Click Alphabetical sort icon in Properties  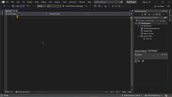139,61
